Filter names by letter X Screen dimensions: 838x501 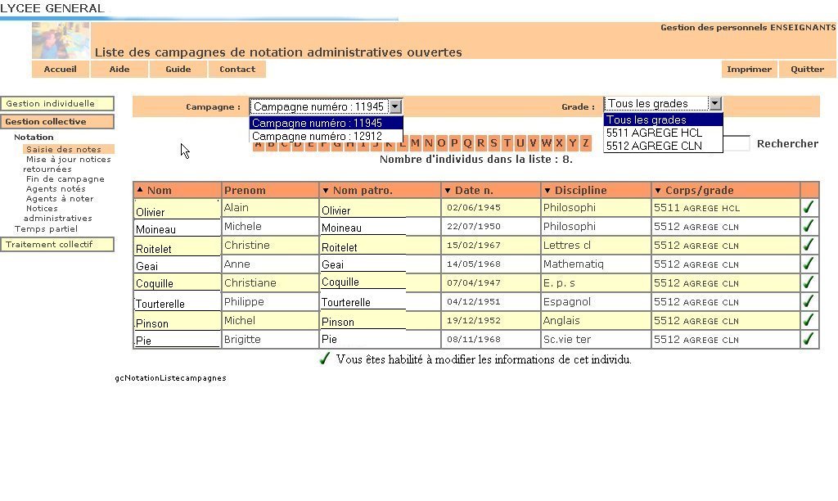559,143
